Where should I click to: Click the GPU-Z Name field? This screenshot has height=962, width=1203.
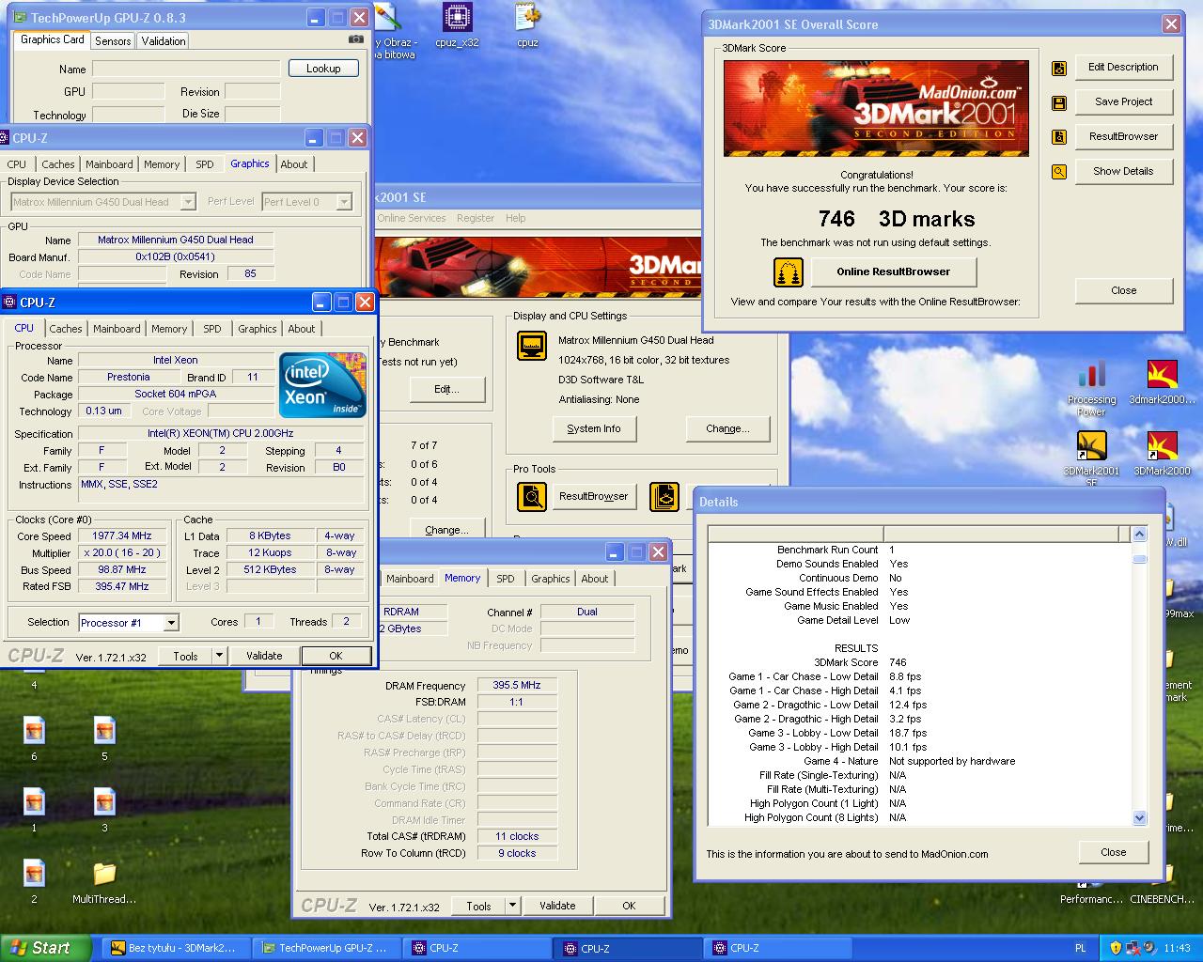click(x=186, y=69)
